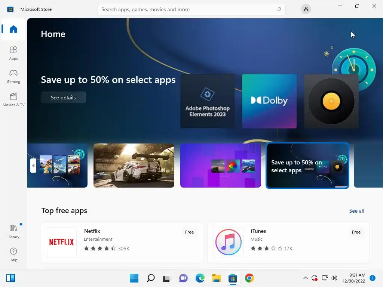Open the Dolby app tile
This screenshot has width=383, height=287.
[x=269, y=101]
